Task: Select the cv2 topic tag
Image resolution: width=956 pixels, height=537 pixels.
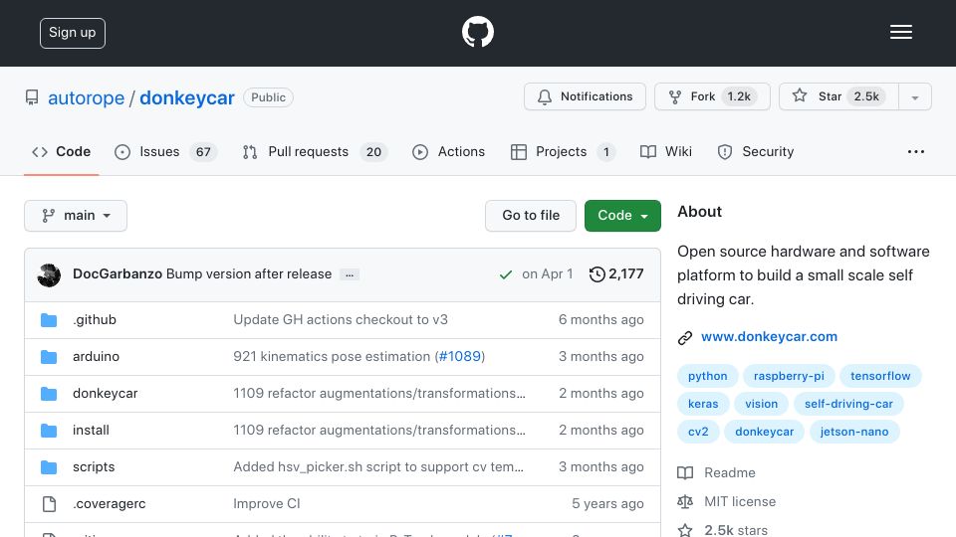Action: tap(698, 433)
